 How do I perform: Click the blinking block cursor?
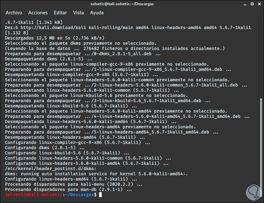100,195
